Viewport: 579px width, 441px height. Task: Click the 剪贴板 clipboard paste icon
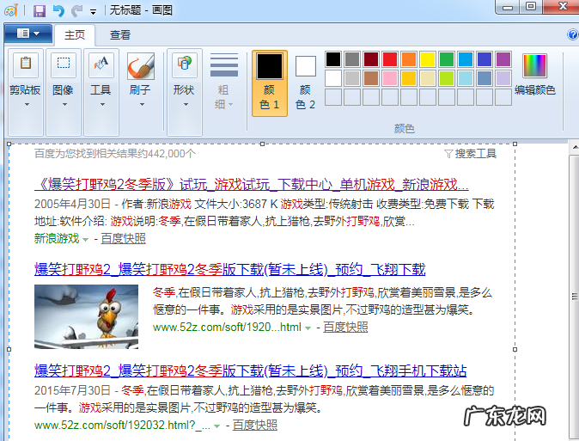click(26, 64)
